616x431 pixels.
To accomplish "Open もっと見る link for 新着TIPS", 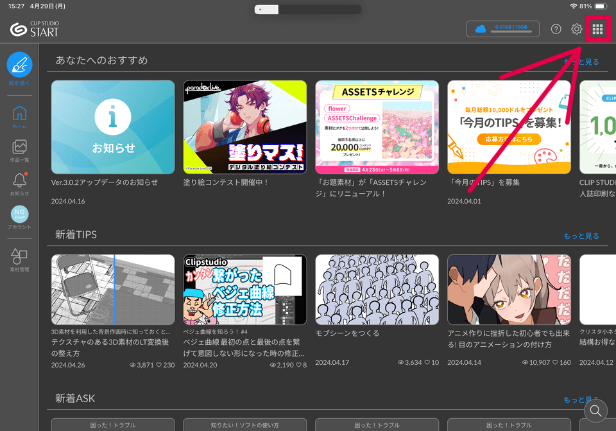I will (x=581, y=236).
